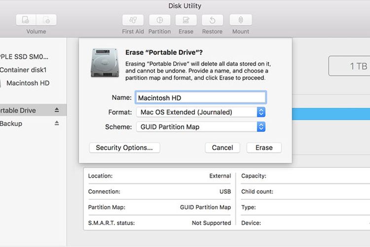Image resolution: width=370 pixels, height=247 pixels.
Task: Click the Erase toolbar icon
Action: [186, 20]
